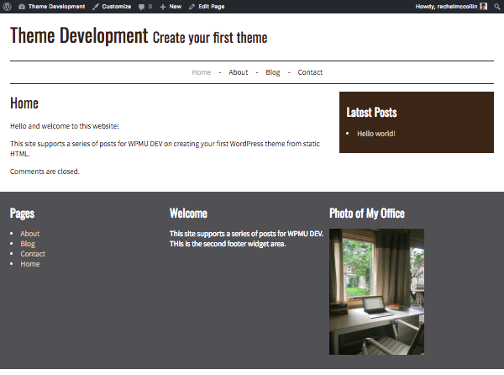Click Blog in footer Pages list

click(28, 244)
